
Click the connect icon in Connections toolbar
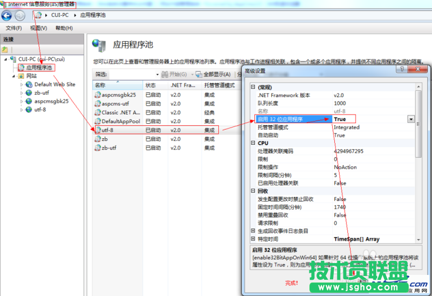[x=5, y=50]
